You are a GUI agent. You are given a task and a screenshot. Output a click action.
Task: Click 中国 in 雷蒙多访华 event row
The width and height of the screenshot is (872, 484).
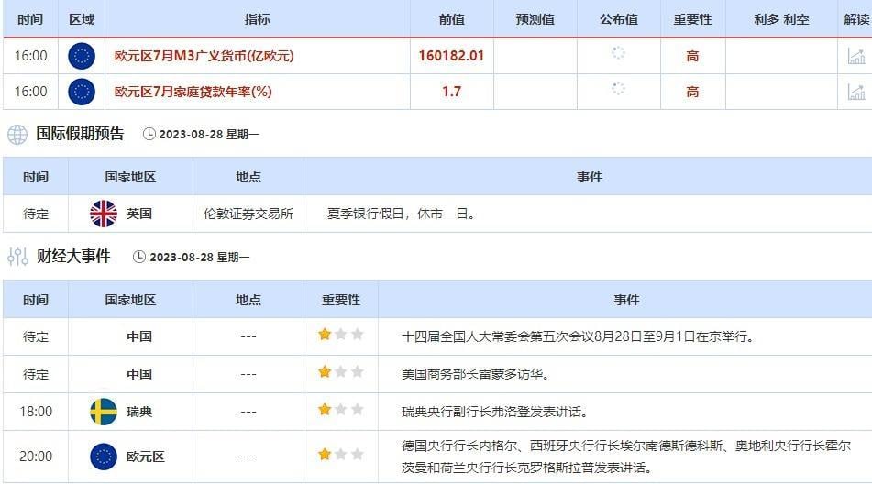[x=139, y=374]
